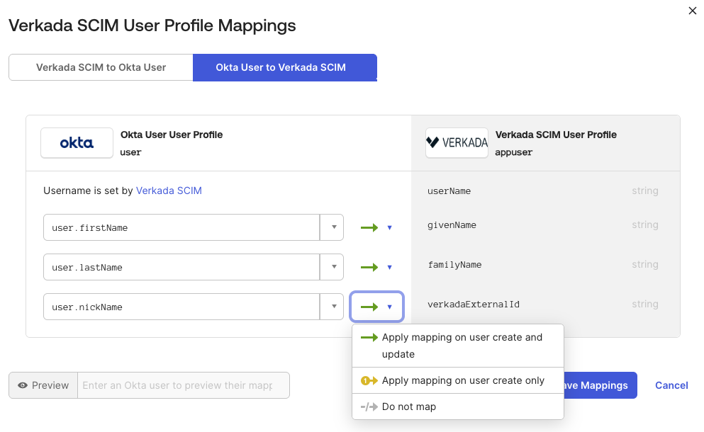Expand the user.firstName attribute dropdown

(332, 228)
